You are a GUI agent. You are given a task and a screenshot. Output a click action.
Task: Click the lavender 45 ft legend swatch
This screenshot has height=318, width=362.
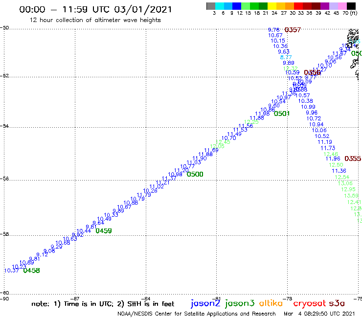pyautogui.click(x=334, y=6)
